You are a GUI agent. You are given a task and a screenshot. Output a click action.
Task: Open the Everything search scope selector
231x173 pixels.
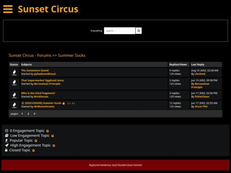[96, 31]
